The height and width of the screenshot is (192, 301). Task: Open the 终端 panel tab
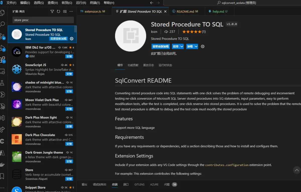point(115,184)
